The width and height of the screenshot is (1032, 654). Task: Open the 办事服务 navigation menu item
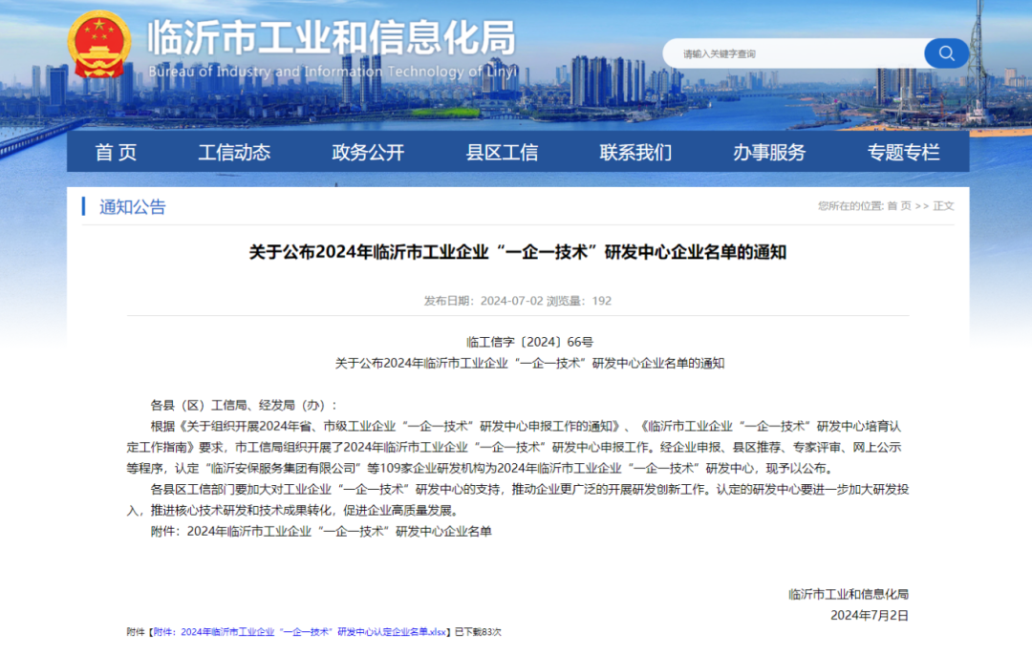point(769,153)
